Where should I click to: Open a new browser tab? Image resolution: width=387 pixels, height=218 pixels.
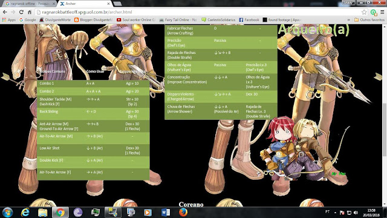pos(117,4)
